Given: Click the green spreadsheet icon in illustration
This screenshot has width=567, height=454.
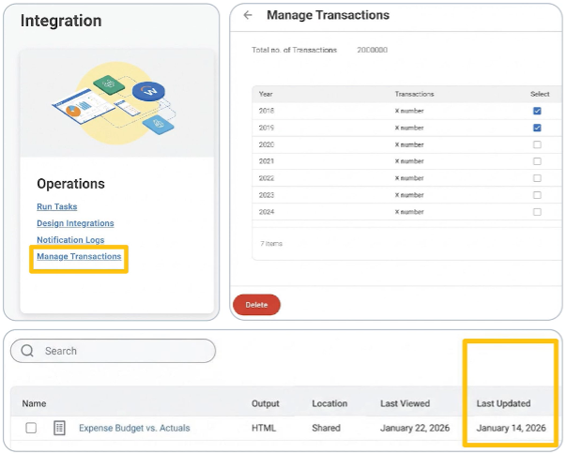Looking at the screenshot, I should (108, 83).
